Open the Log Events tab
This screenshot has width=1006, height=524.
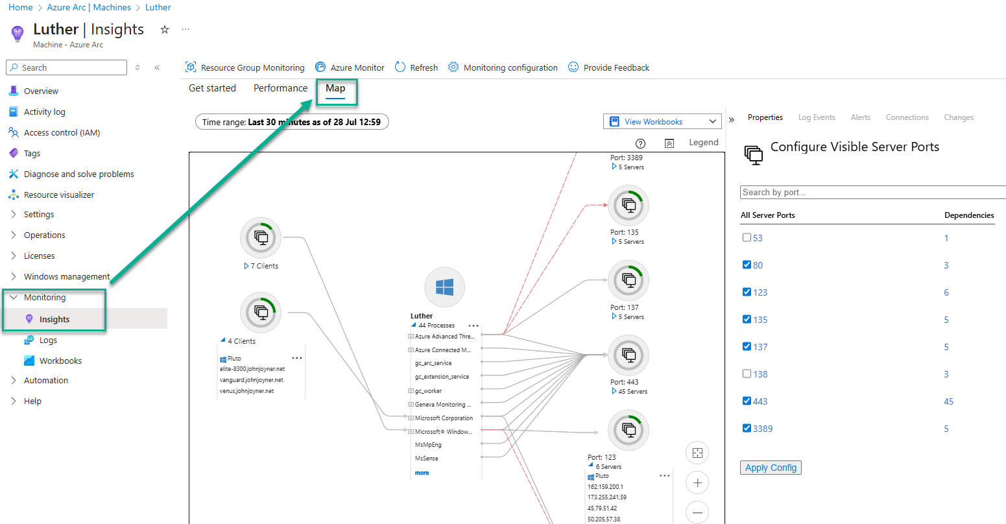coord(816,117)
